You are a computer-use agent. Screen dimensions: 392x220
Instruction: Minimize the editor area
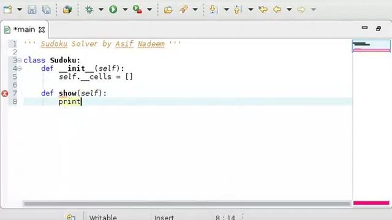click(365, 28)
